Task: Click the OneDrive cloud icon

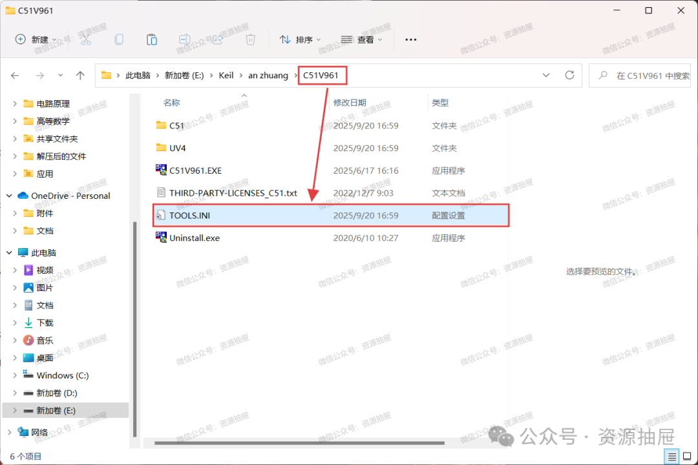Action: tap(23, 195)
